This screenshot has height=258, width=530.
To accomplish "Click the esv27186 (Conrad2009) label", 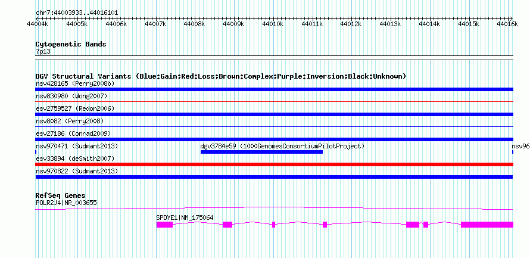I will point(73,133).
